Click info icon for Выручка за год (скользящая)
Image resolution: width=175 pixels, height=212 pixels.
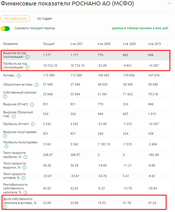[27, 57]
